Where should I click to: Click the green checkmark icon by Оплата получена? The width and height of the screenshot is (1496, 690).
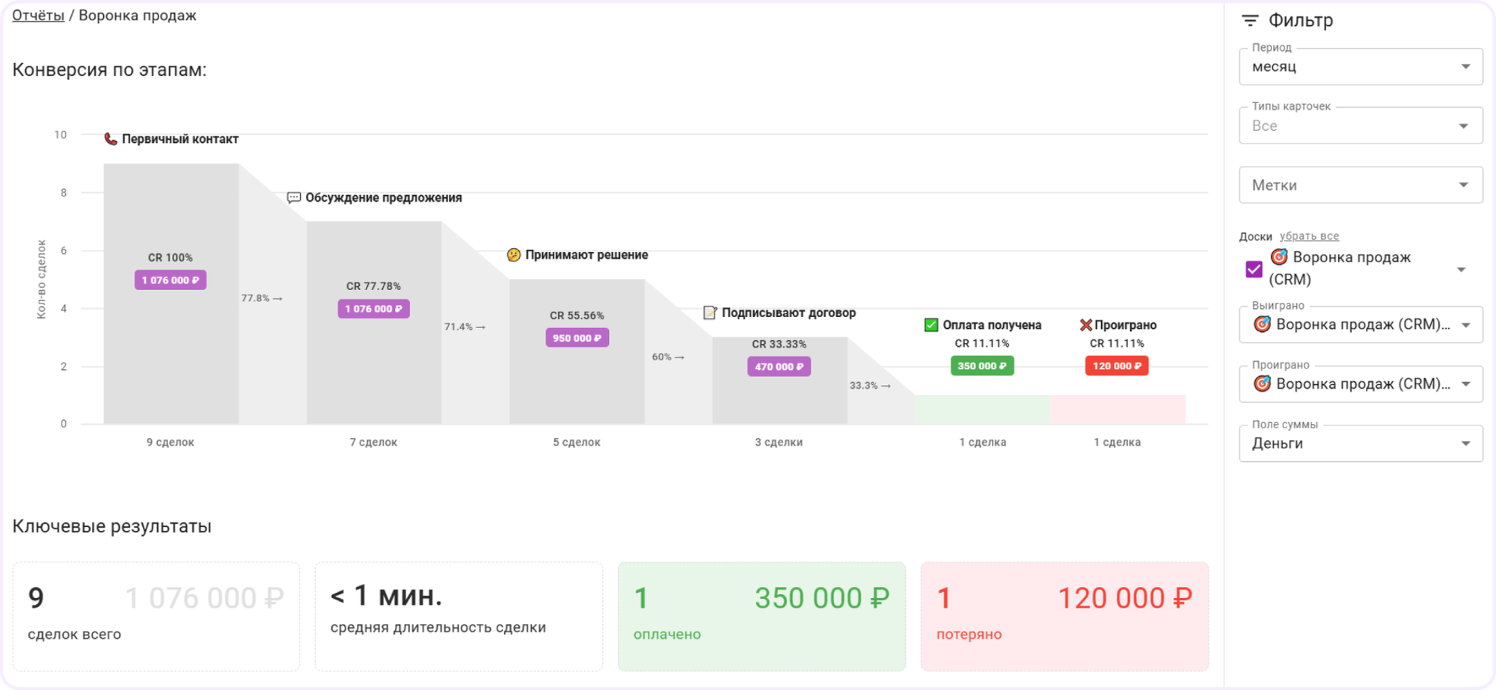[931, 324]
